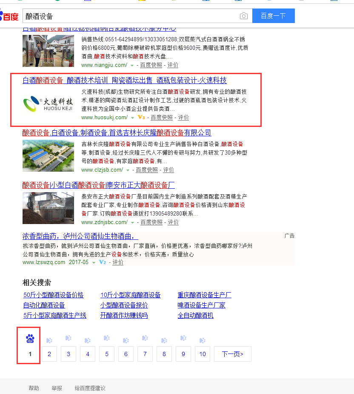Open the niangjiu.com result thumbnail image

48,51
